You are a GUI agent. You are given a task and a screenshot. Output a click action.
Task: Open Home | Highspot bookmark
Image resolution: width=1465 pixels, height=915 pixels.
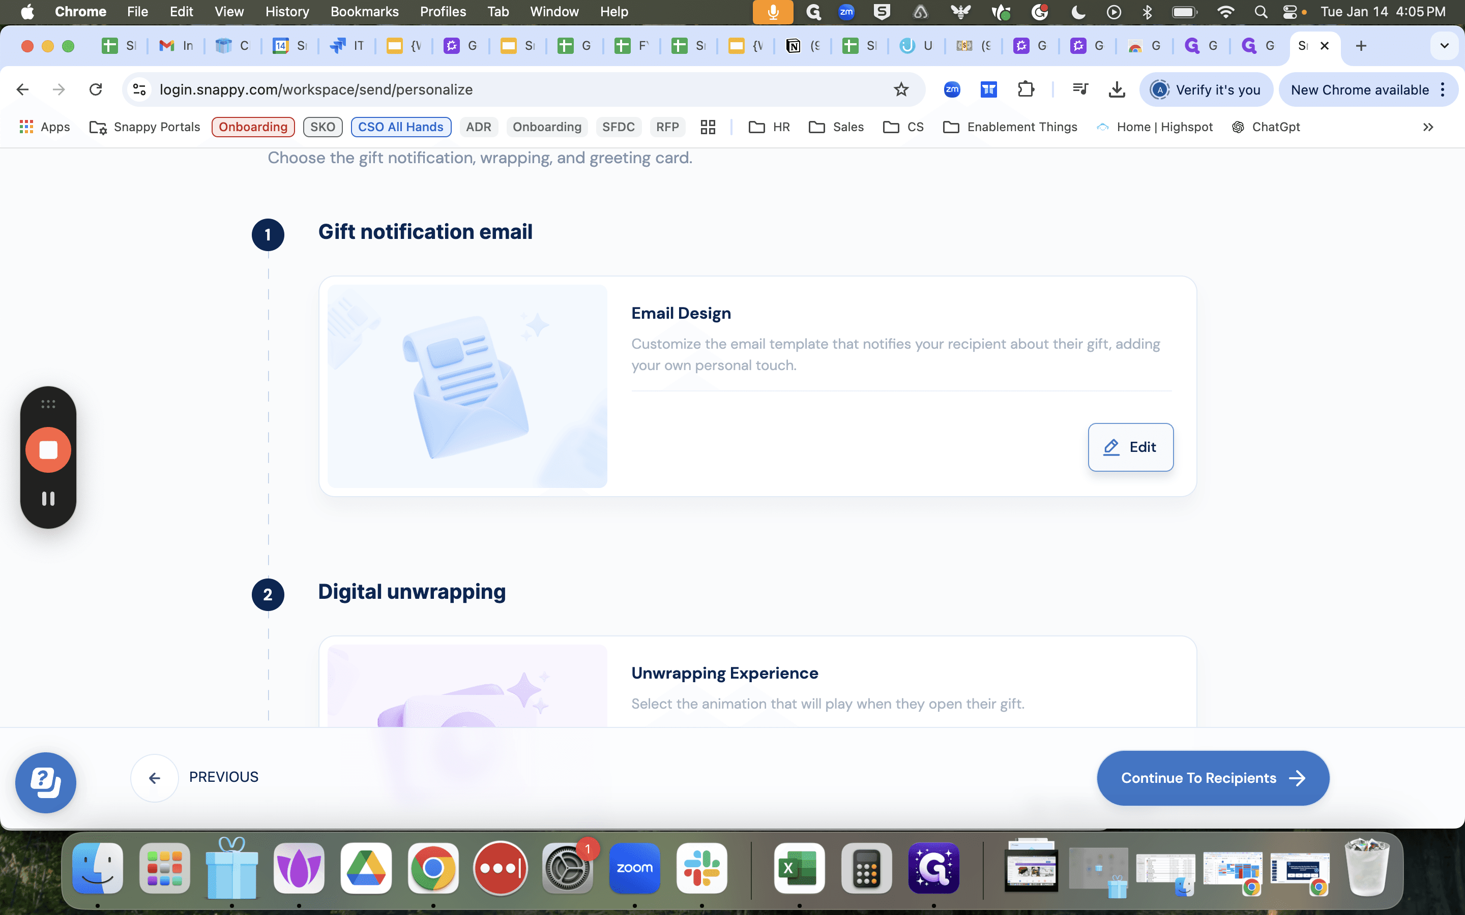(1155, 127)
